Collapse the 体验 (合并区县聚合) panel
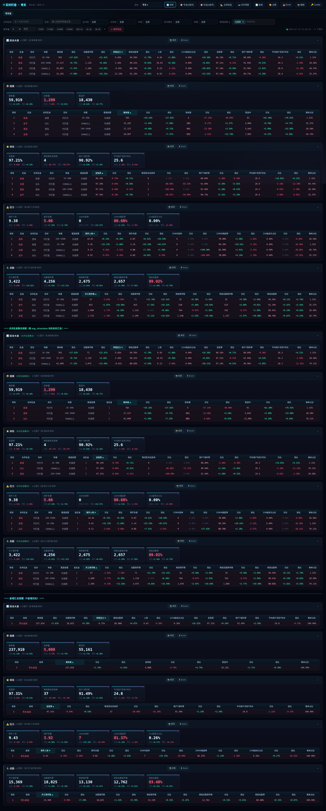This screenshot has width=326, height=811. tap(318, 431)
